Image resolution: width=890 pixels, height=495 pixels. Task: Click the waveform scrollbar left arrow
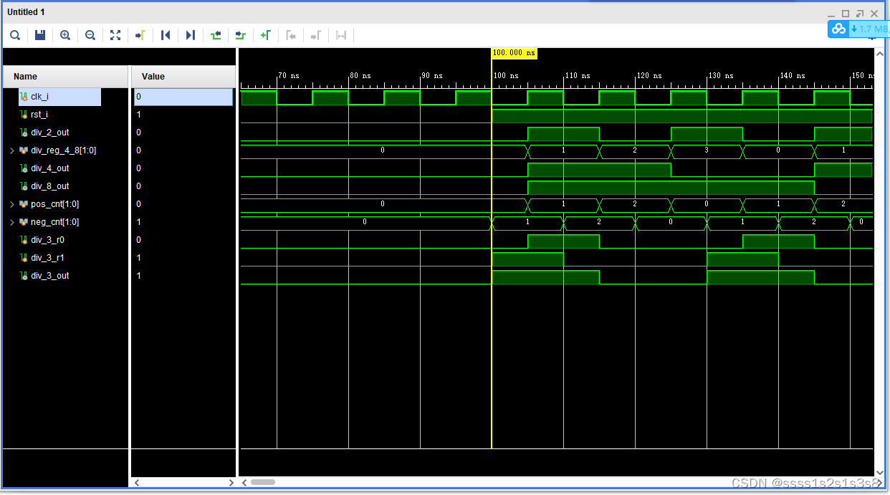coord(244,482)
